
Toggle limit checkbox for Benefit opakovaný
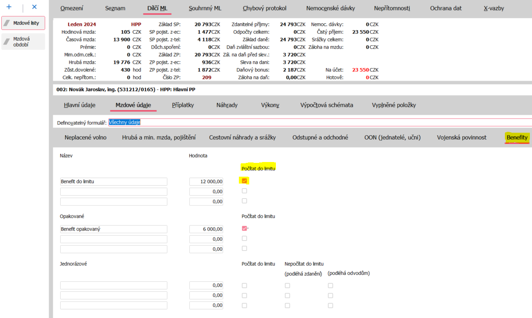click(244, 229)
